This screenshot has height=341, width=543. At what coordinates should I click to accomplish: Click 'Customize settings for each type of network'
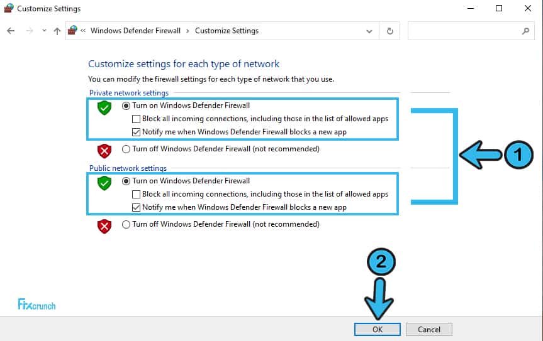(184, 64)
